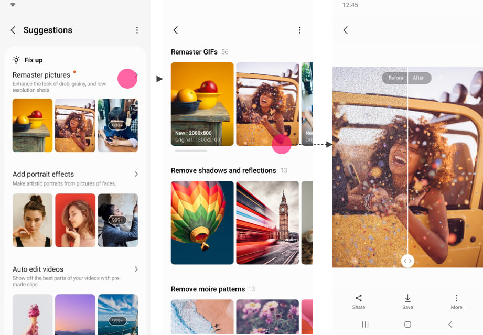Tap the recent apps navigation button
Image resolution: width=483 pixels, height=335 pixels.
point(365,324)
